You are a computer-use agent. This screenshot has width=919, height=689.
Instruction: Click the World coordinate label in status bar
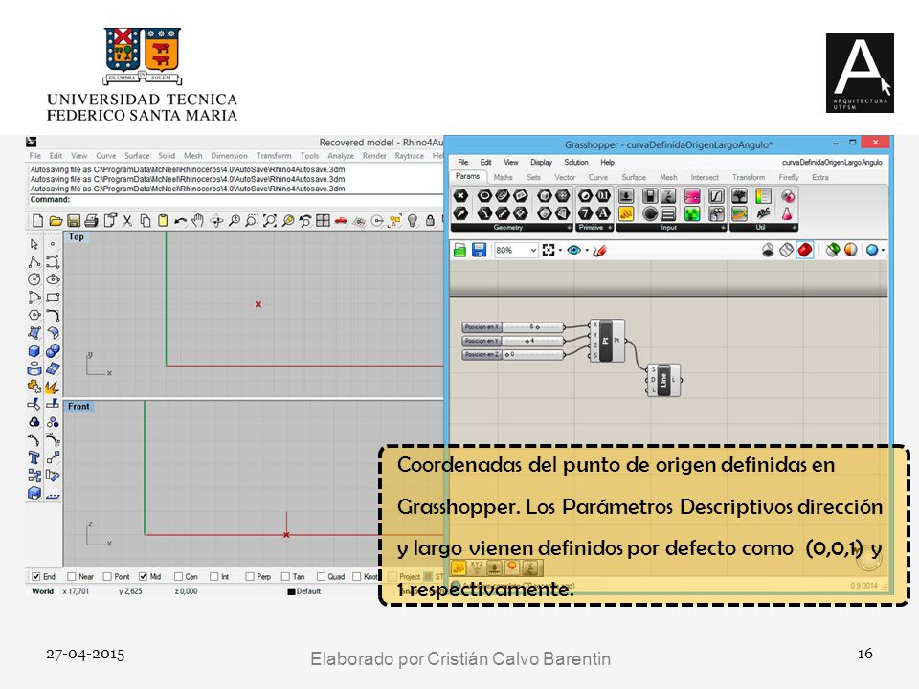(42, 591)
